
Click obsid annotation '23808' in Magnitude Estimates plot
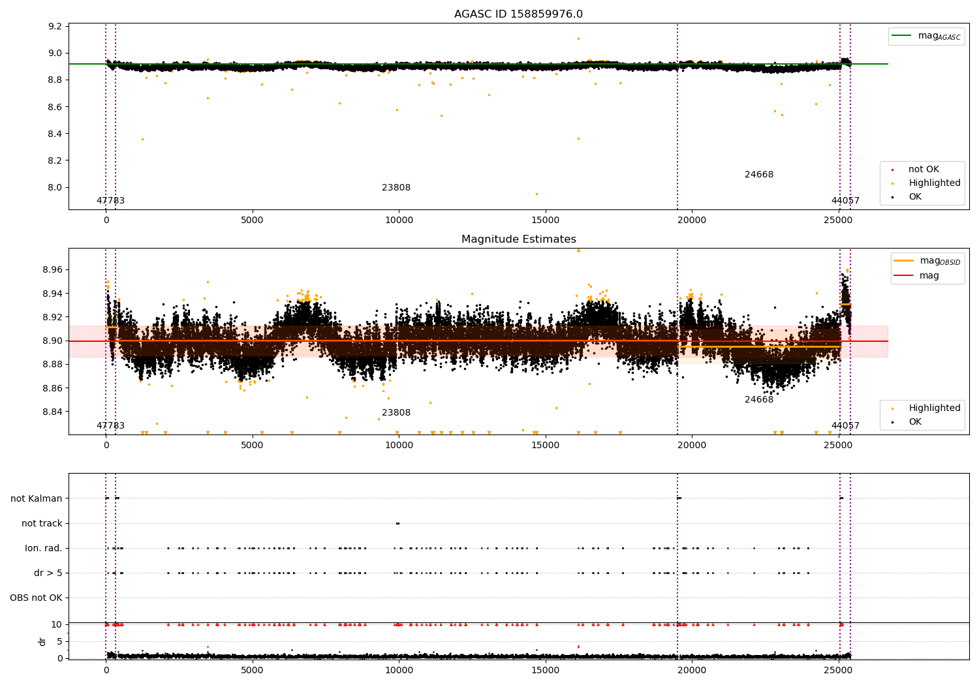pos(396,413)
